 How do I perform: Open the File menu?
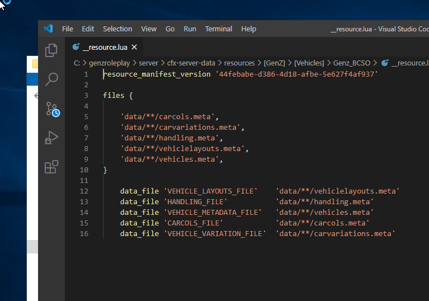[x=67, y=29]
